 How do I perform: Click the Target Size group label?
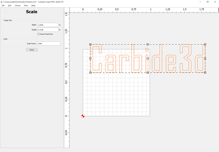pyautogui.click(x=8, y=20)
